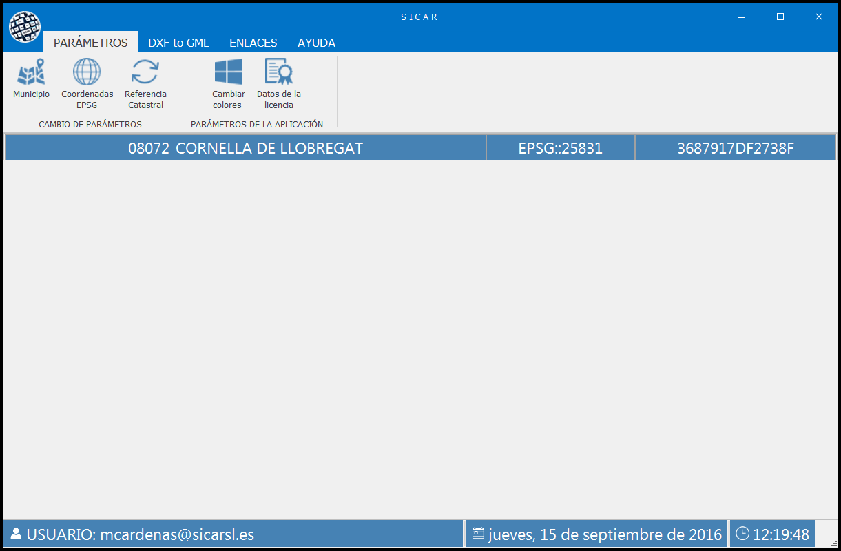Open the Coordenadas EPSG globe tool
The image size is (841, 551).
click(x=87, y=72)
